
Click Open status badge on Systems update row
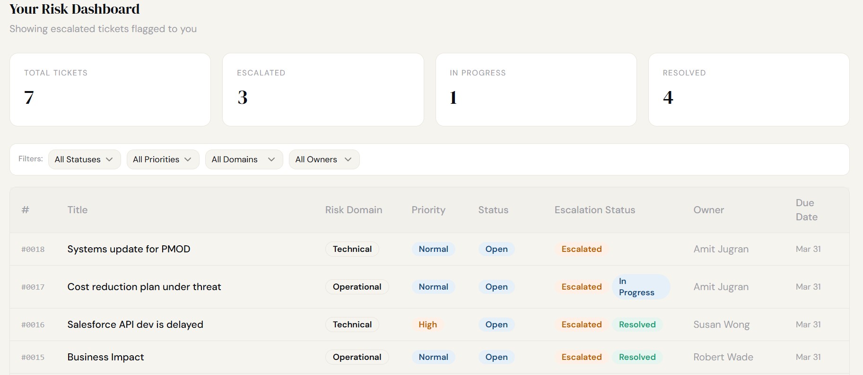[497, 249]
